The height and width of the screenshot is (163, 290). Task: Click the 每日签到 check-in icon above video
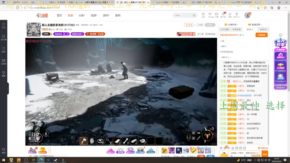[x=210, y=34]
